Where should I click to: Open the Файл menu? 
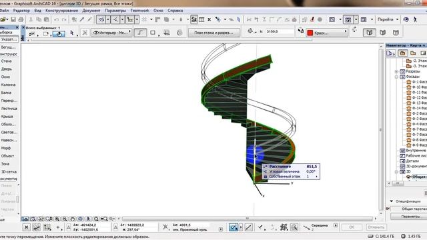[x=4, y=11]
